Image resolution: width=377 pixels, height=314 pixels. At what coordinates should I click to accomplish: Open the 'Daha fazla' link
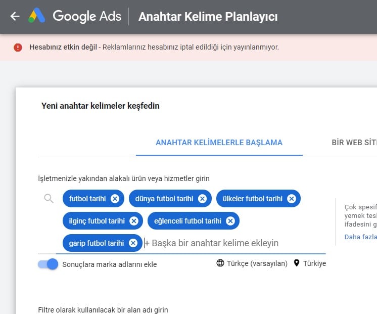point(360,237)
